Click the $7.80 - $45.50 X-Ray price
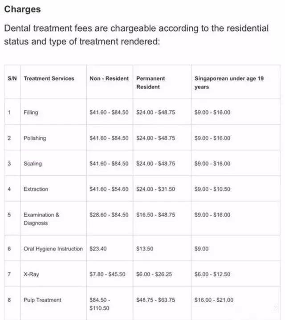This screenshot has height=320, width=285. [109, 274]
